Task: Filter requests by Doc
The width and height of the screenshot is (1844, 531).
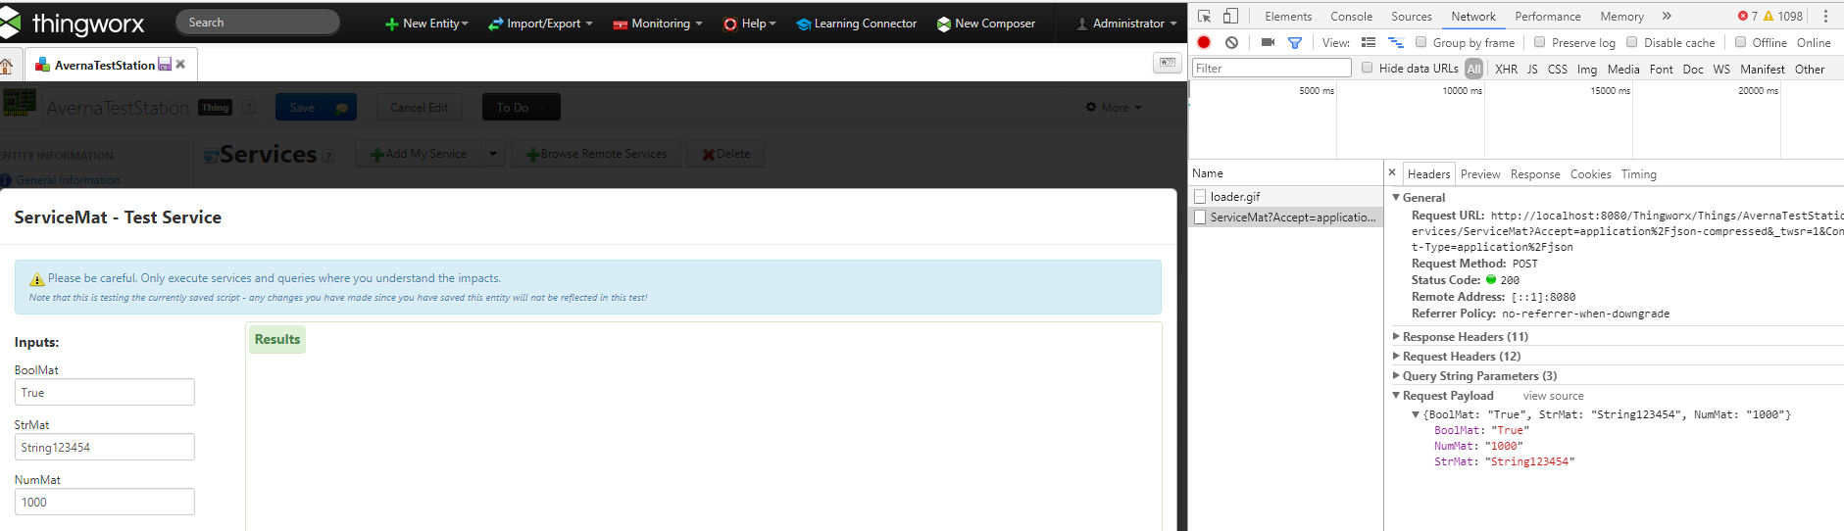Action: 1693,69
